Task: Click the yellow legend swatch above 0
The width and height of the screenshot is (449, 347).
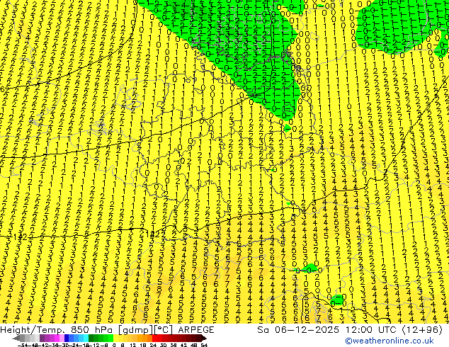Action: coord(115,338)
